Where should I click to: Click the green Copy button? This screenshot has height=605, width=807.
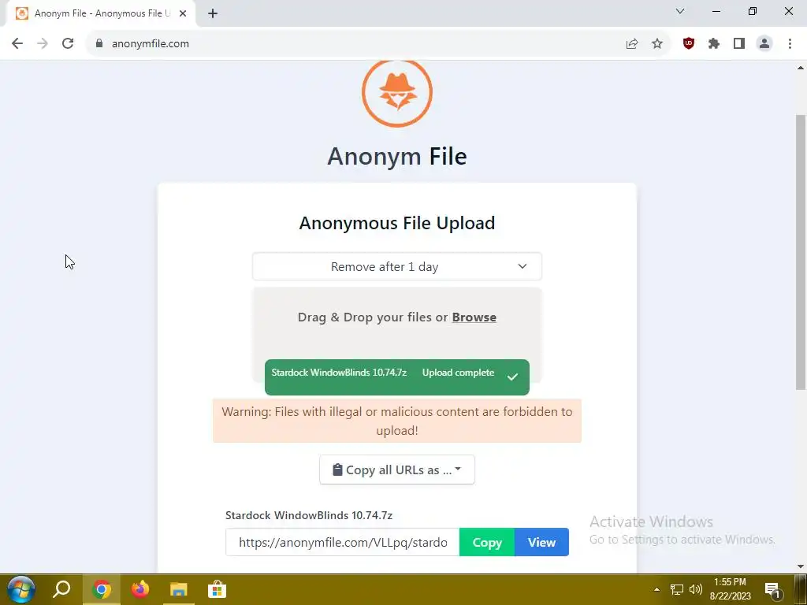pos(487,542)
